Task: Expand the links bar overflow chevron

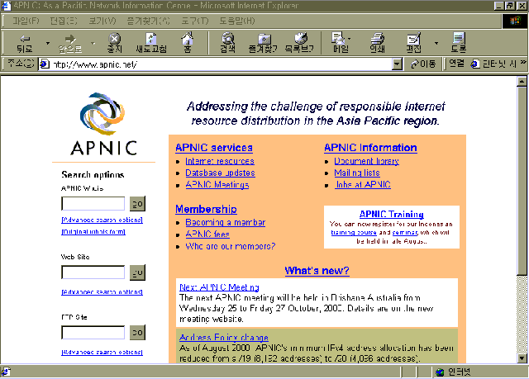Action: [523, 62]
